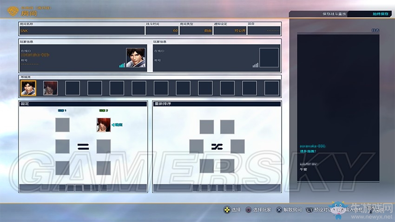The image size is (395, 222).
Task: Click the equals icon in the 固定 panel
Action: tap(83, 146)
